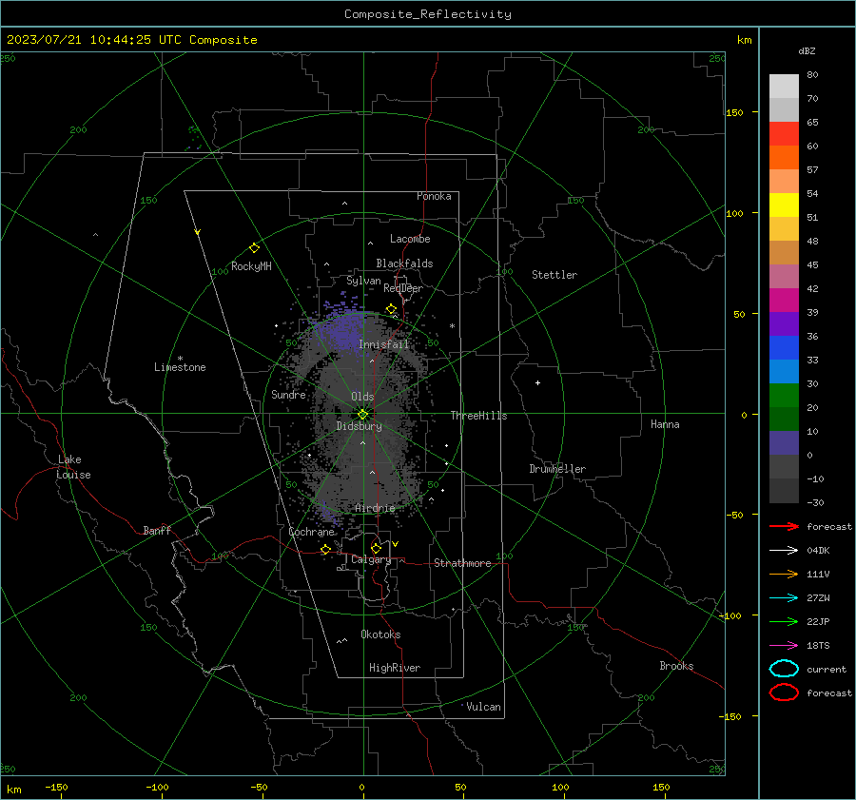Click the yellow diamond marker northeast of RedDeer label

point(391,309)
